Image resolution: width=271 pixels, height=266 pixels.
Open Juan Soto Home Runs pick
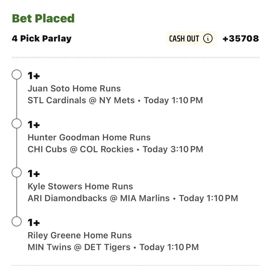pyautogui.click(x=74, y=89)
